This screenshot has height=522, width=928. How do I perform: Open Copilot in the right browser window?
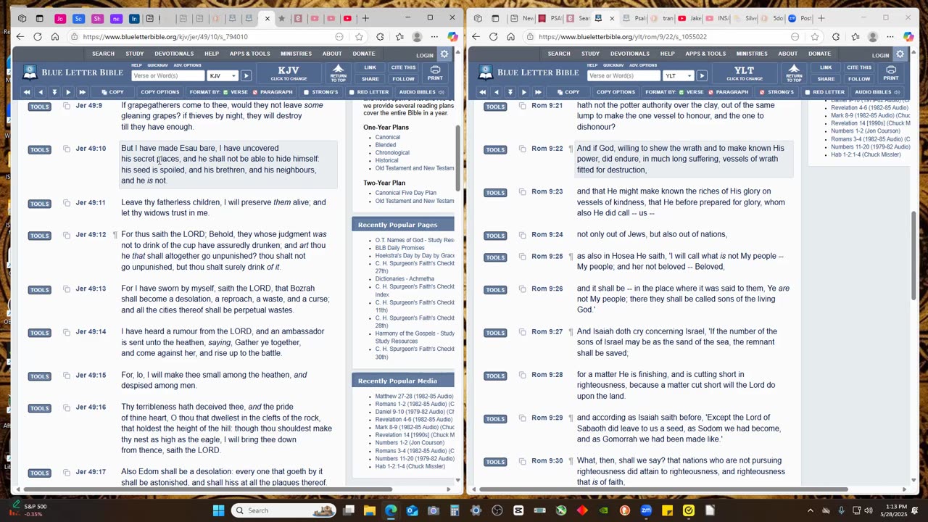pos(908,36)
